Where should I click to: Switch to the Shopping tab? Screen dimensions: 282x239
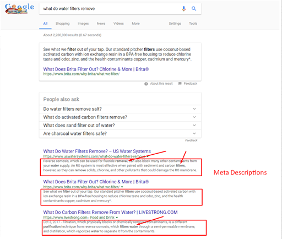click(x=62, y=24)
